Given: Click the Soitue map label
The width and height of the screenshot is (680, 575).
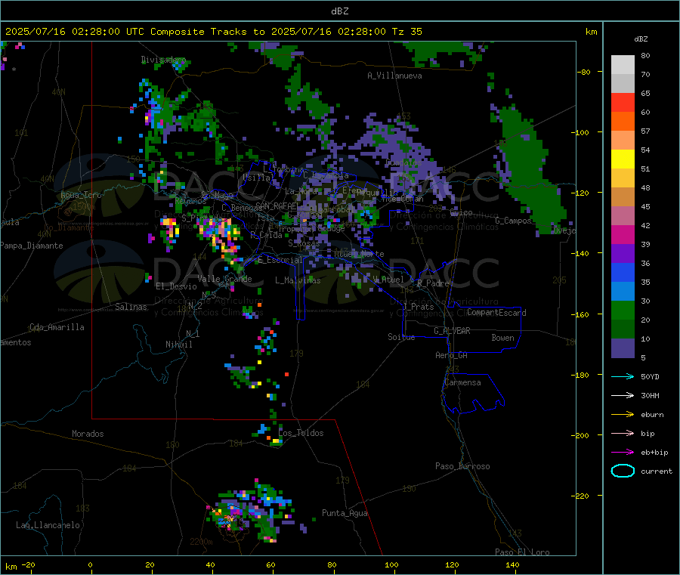Looking at the screenshot, I should coord(401,337).
